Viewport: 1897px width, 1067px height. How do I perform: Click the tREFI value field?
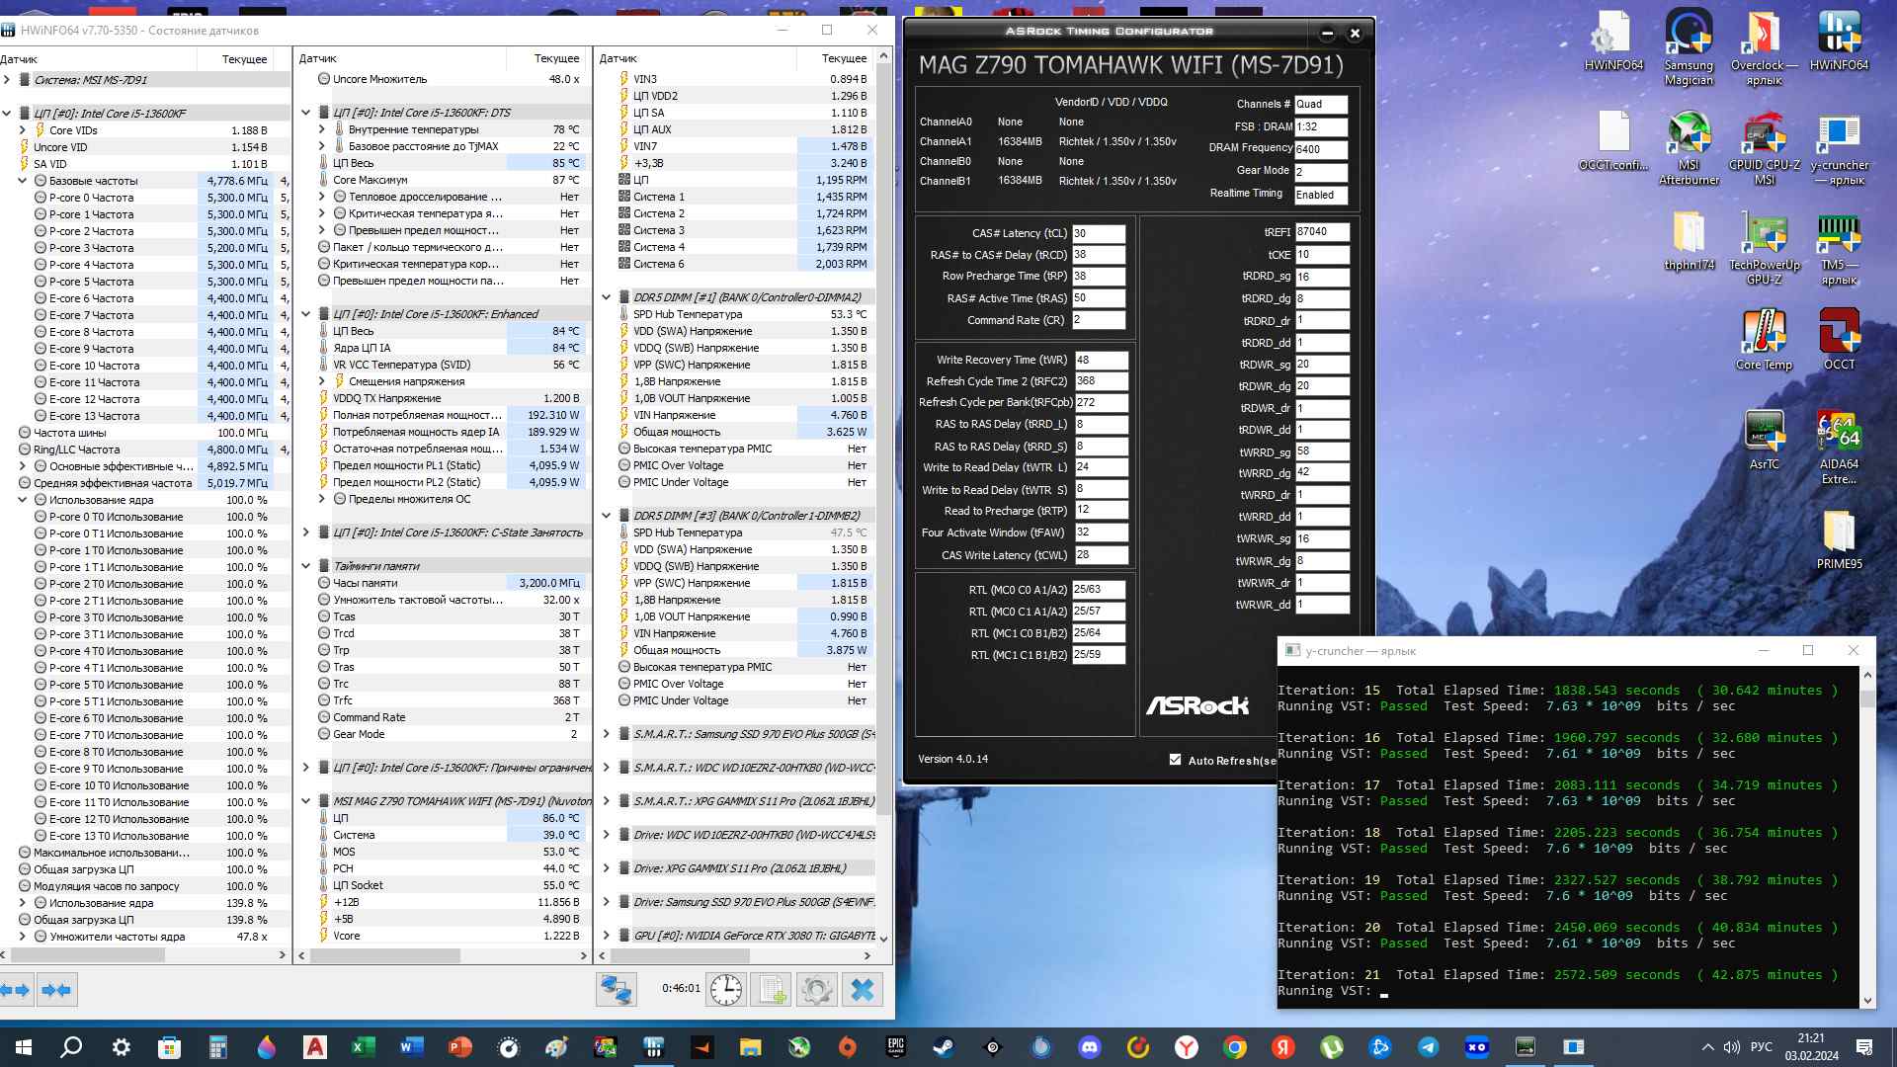click(1321, 232)
